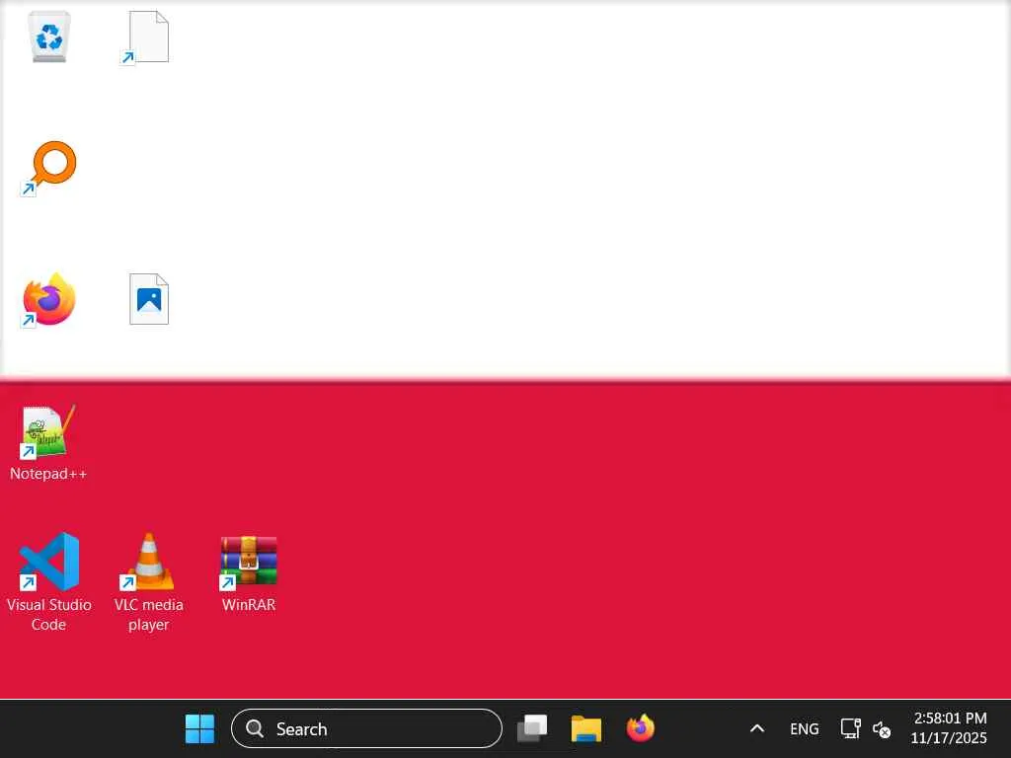Open the clock and date flyout

tap(949, 728)
